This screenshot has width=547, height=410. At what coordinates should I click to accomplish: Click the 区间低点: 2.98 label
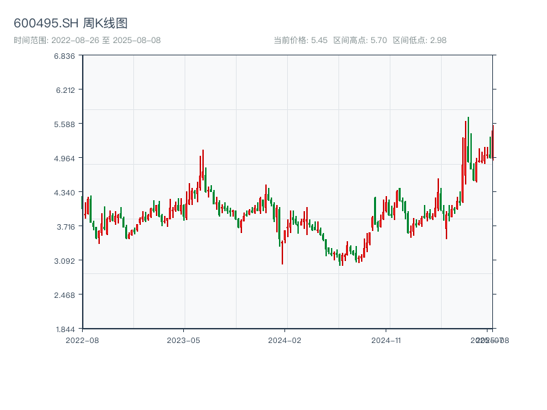[x=420, y=40]
